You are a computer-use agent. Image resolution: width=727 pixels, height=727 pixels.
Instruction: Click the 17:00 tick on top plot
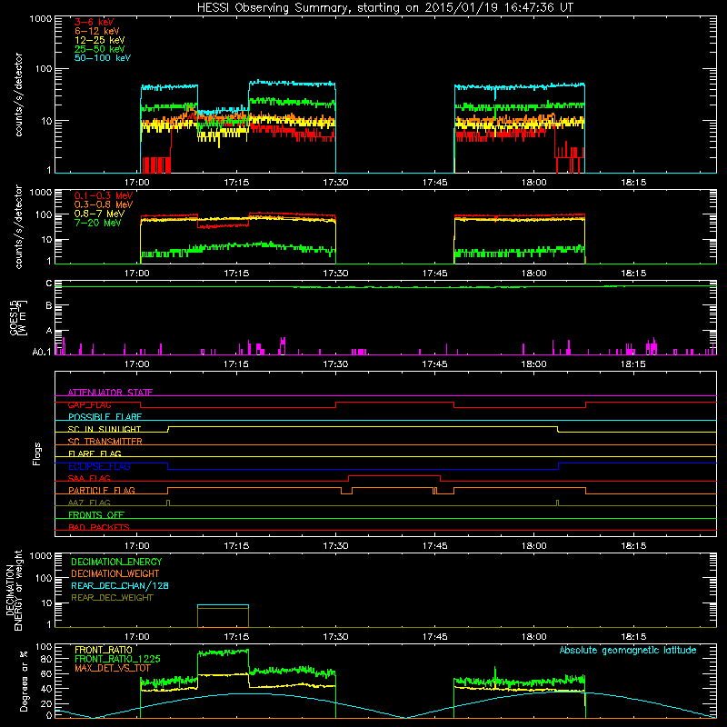[137, 183]
